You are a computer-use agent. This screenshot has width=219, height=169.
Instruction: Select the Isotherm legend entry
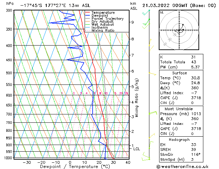pos(99,27)
